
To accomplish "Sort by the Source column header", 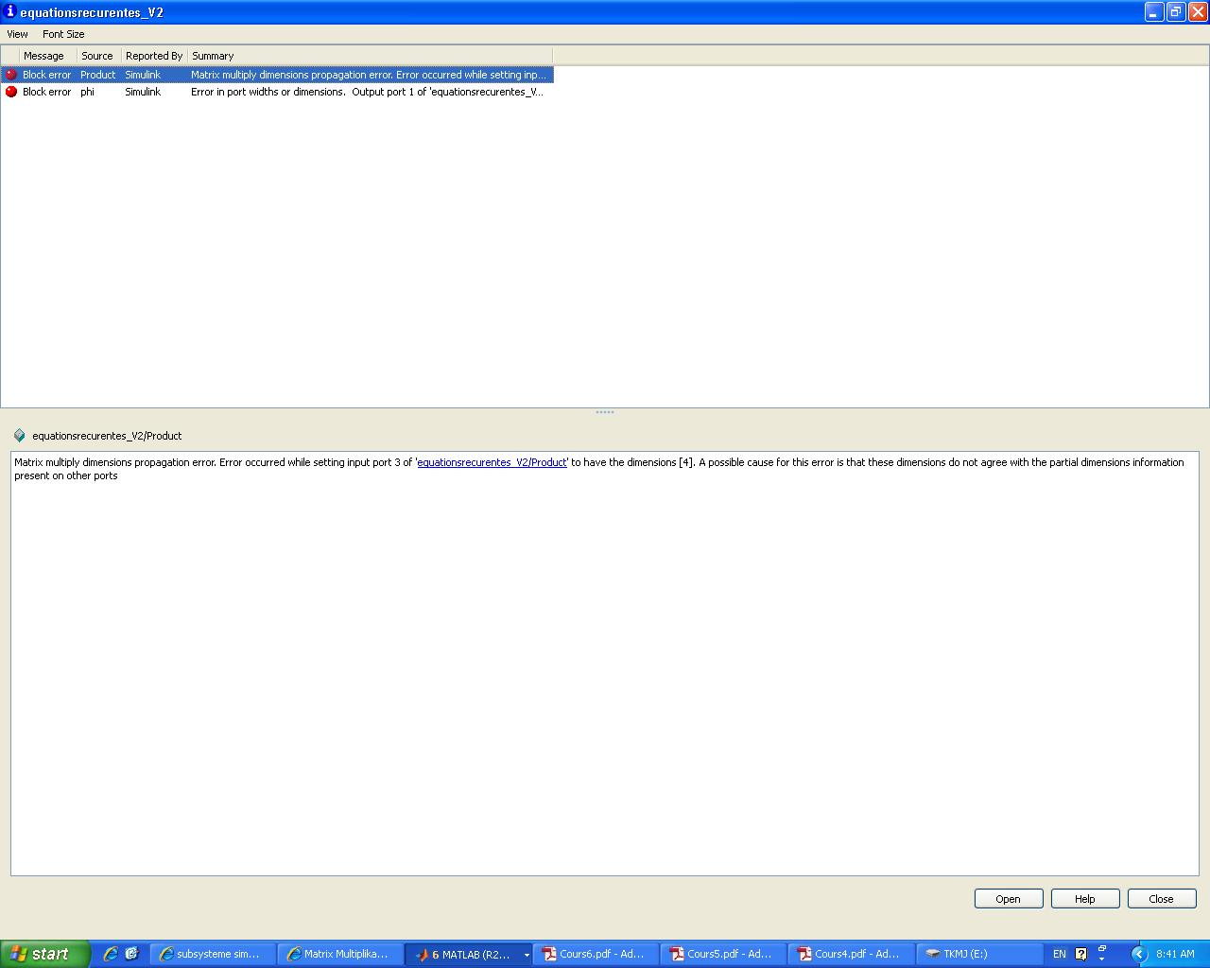I will tap(97, 56).
